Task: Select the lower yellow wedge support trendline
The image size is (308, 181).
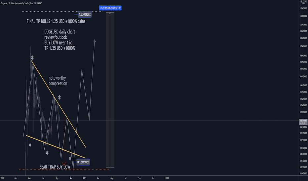Action: click(56, 147)
